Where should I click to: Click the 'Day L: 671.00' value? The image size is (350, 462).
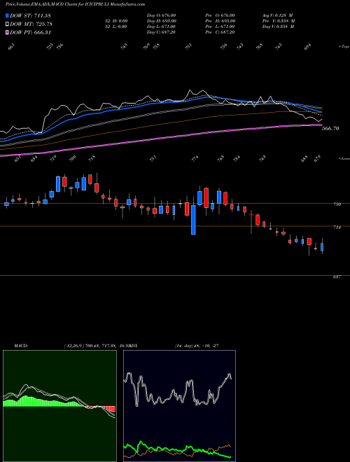pos(161,27)
